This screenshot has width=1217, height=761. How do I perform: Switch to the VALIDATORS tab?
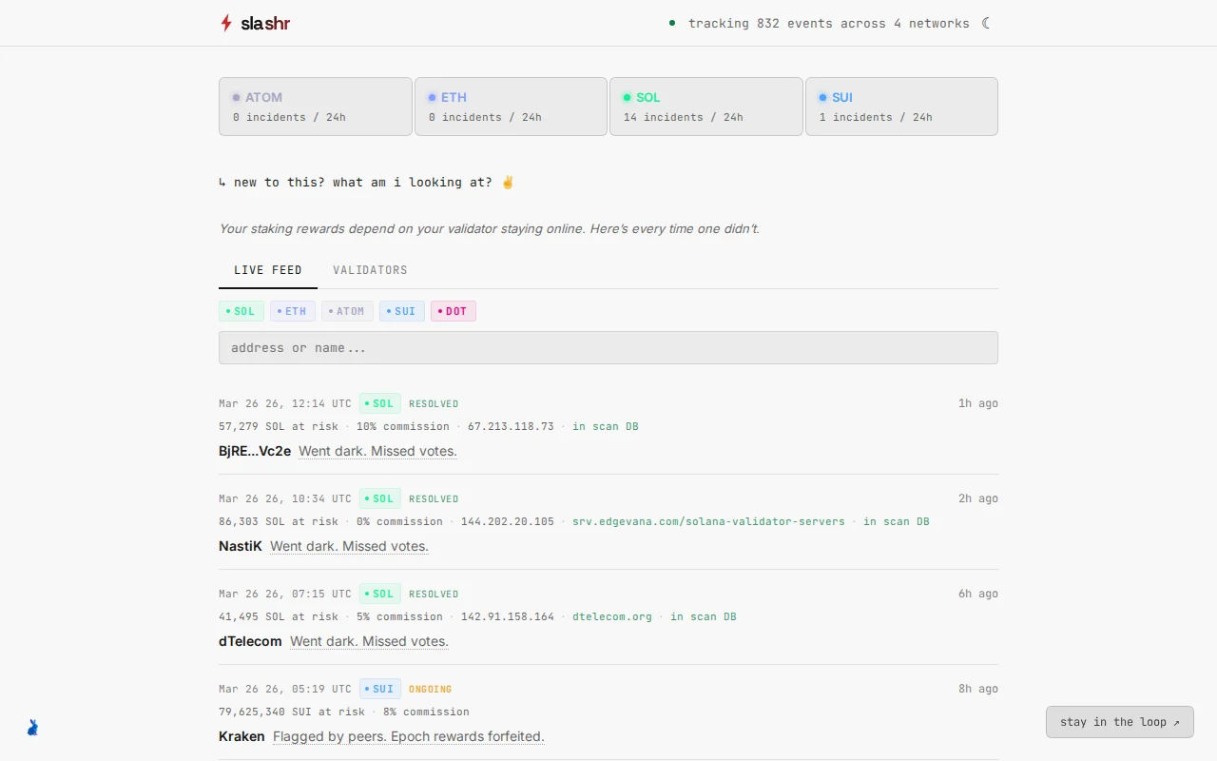(x=370, y=270)
